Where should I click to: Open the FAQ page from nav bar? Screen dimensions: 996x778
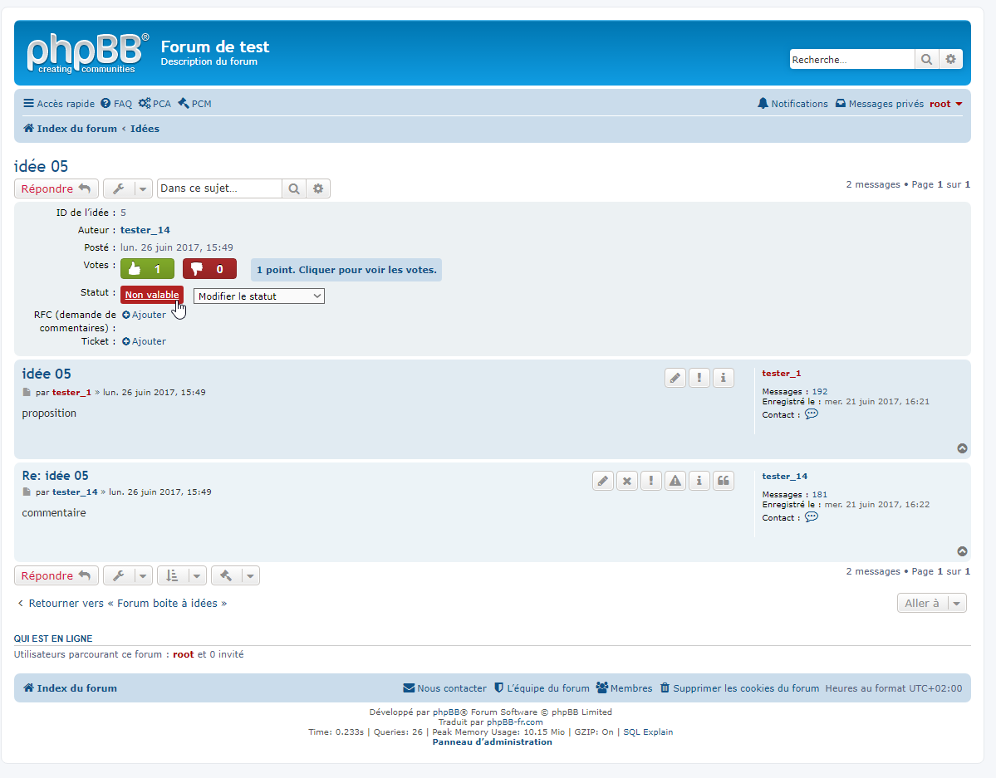(116, 104)
